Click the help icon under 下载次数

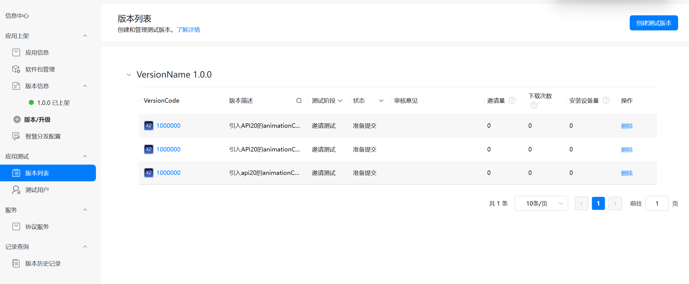click(x=534, y=105)
